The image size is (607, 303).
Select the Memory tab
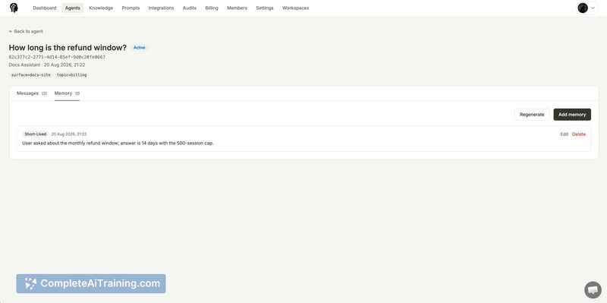[x=67, y=93]
